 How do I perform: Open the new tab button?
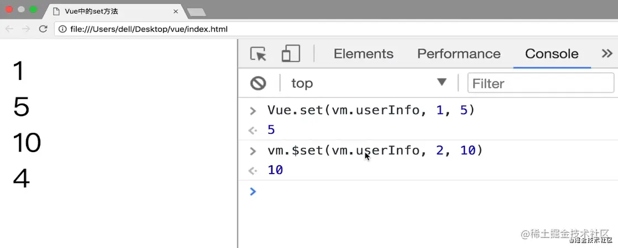196,12
